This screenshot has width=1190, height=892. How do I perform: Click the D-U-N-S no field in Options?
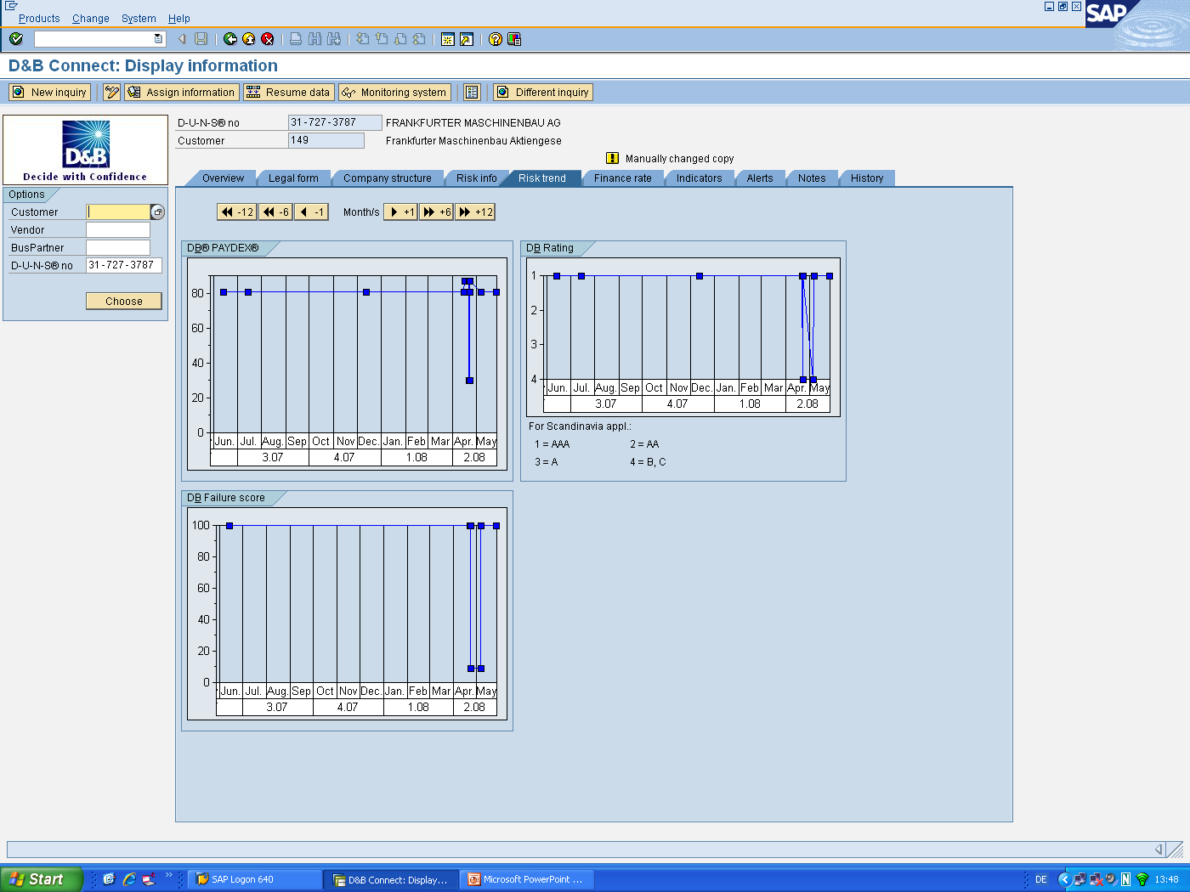124,265
